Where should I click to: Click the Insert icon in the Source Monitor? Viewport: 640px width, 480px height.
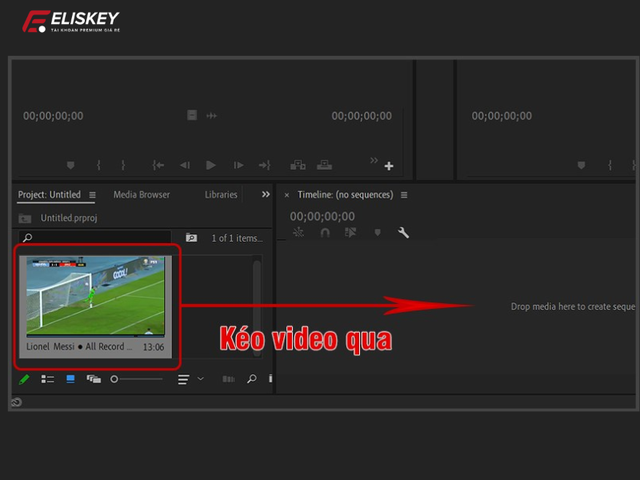point(298,164)
